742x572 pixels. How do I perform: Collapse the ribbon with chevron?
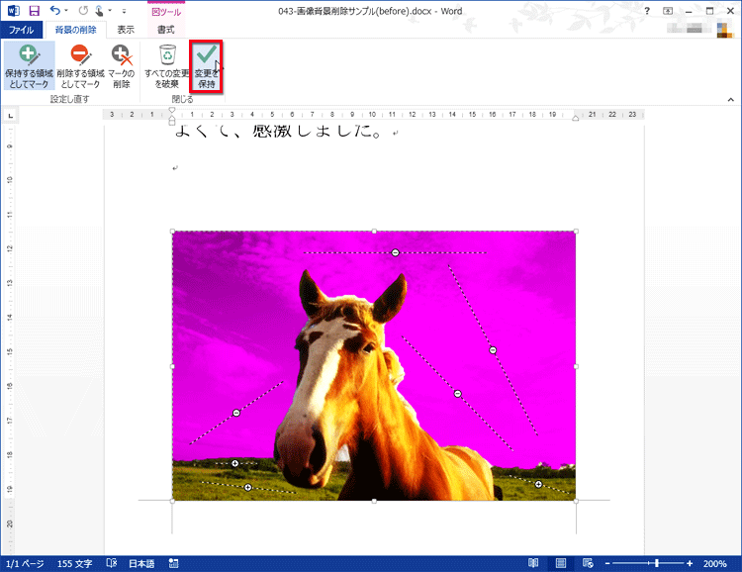pyautogui.click(x=731, y=99)
